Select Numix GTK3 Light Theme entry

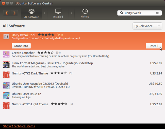pos(82,106)
